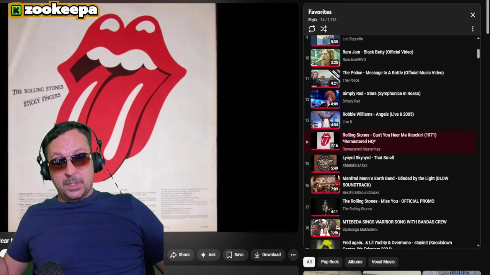Click the Favorites playlist title
Viewport: 490px width, 275px height.
click(320, 12)
